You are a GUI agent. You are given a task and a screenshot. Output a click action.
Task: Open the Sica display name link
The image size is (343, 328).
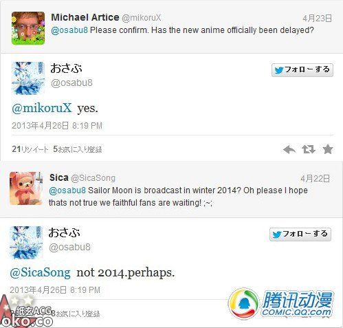[x=59, y=177]
